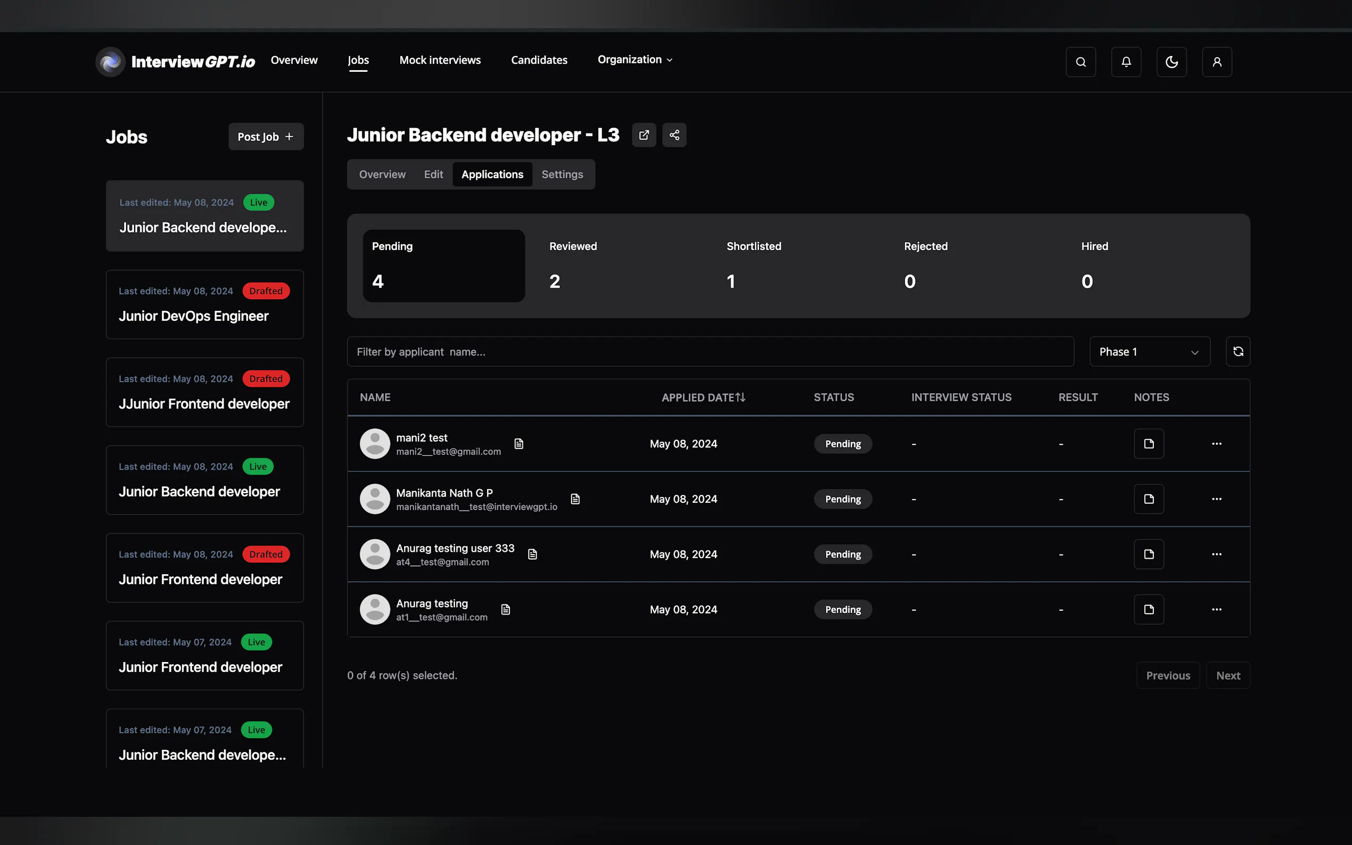Select the Reviewed status card
Image resolution: width=1352 pixels, height=845 pixels.
coord(621,266)
